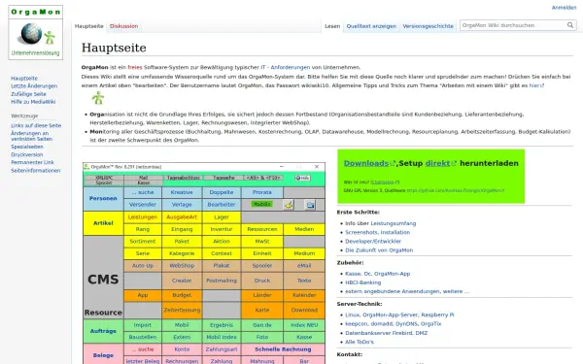Image resolution: width=583 pixels, height=364 pixels.
Task: Click the green figure image below the intro
Action: pos(98,98)
